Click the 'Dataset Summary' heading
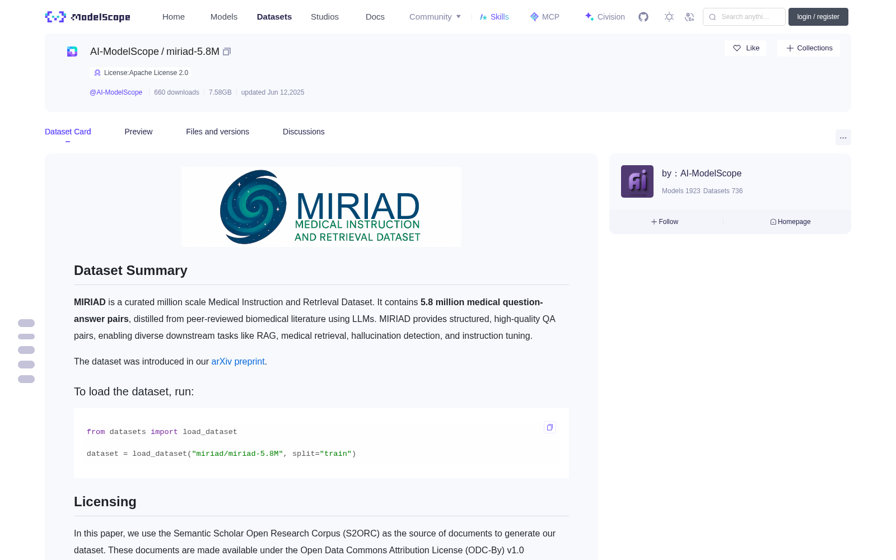 tap(130, 270)
